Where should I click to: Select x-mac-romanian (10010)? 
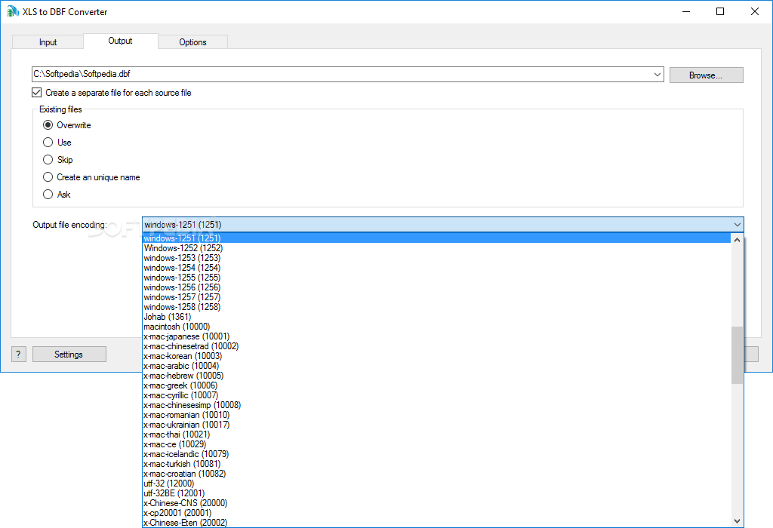(436, 415)
